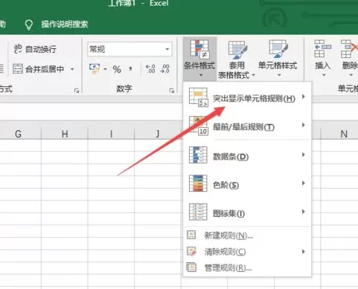The height and width of the screenshot is (289, 358).
Task: Select column N header
Action: [344, 134]
